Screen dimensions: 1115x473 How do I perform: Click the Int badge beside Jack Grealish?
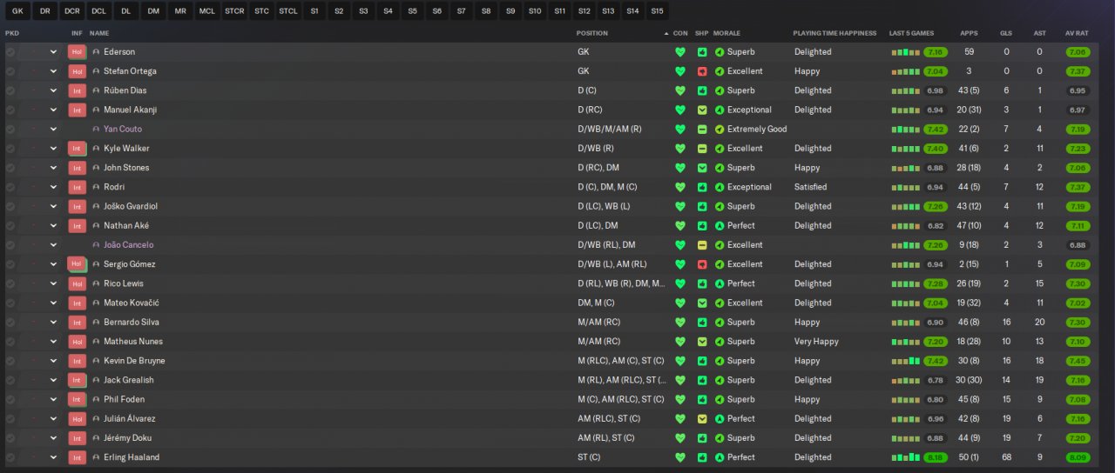coord(77,380)
